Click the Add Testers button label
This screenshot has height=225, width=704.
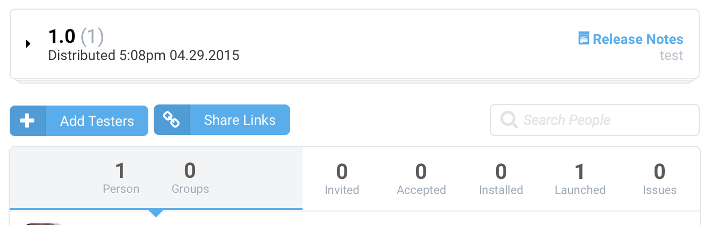coord(97,121)
